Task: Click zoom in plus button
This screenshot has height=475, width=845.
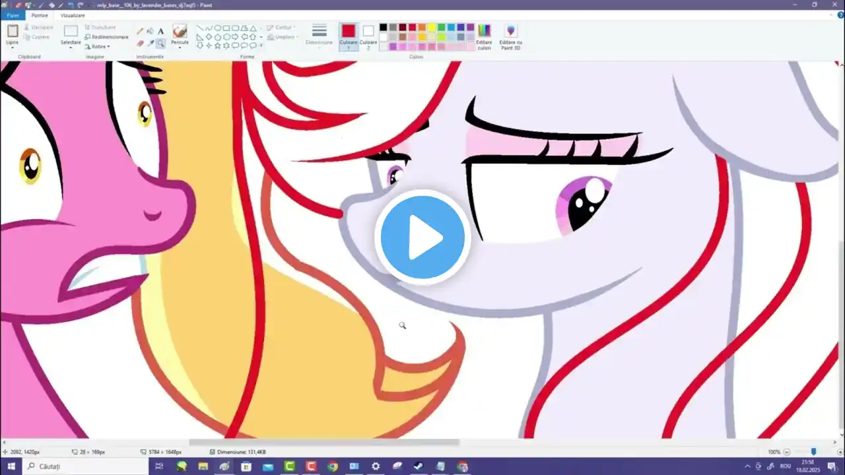Action: (x=840, y=452)
